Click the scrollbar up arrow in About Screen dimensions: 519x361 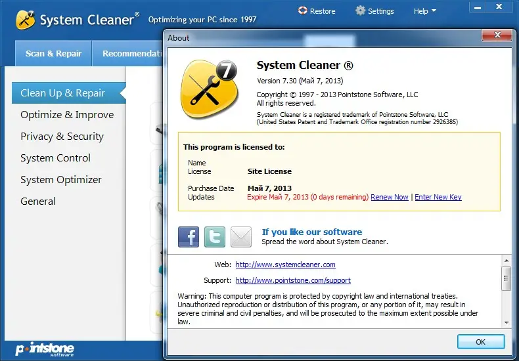[507, 261]
